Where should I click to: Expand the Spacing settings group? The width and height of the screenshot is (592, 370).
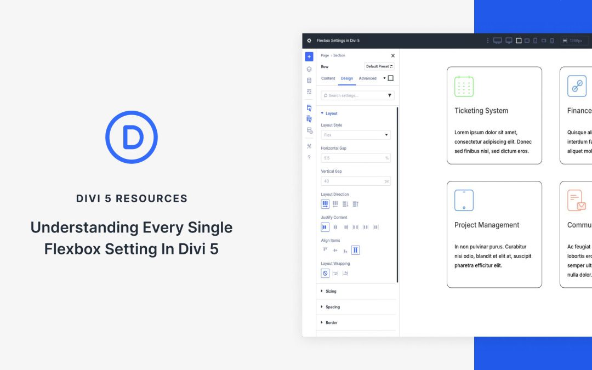click(356, 308)
